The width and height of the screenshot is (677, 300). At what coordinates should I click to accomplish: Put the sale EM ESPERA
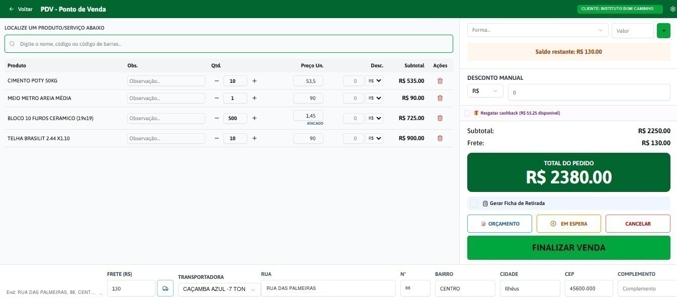pos(569,224)
